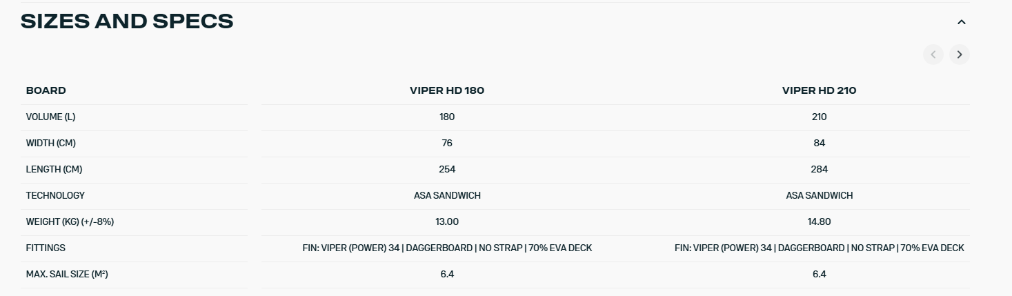Click the Weight (KG) row label

point(70,221)
